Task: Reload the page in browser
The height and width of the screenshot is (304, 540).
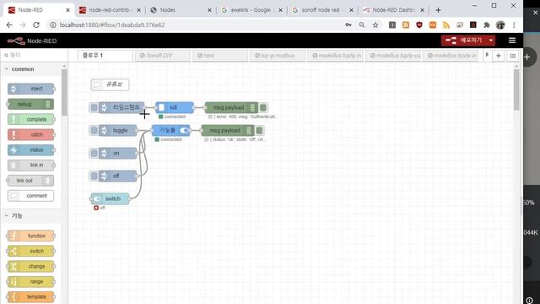Action: click(36, 24)
